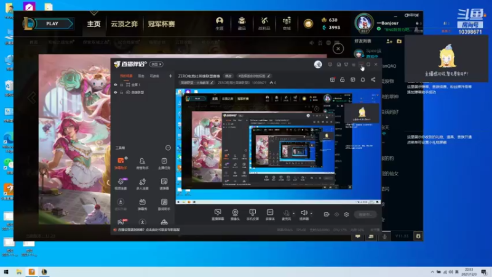Expand the speaker options arrow

pyautogui.click(x=311, y=213)
